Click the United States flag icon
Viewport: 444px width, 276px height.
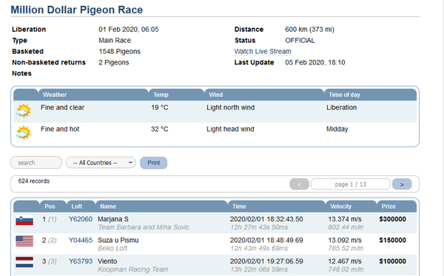(24, 241)
